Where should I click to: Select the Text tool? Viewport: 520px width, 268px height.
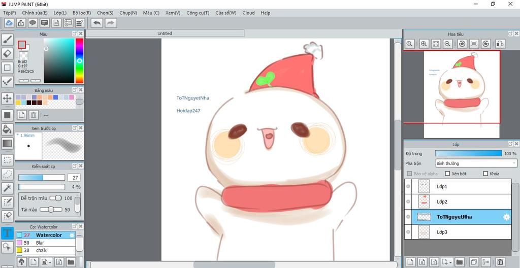[x=7, y=233]
